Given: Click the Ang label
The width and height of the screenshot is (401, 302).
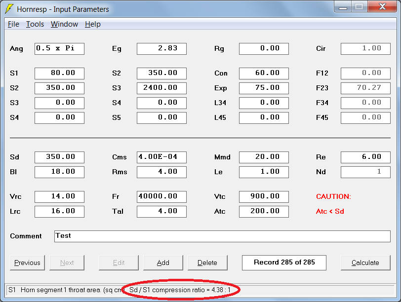Looking at the screenshot, I should 16,49.
